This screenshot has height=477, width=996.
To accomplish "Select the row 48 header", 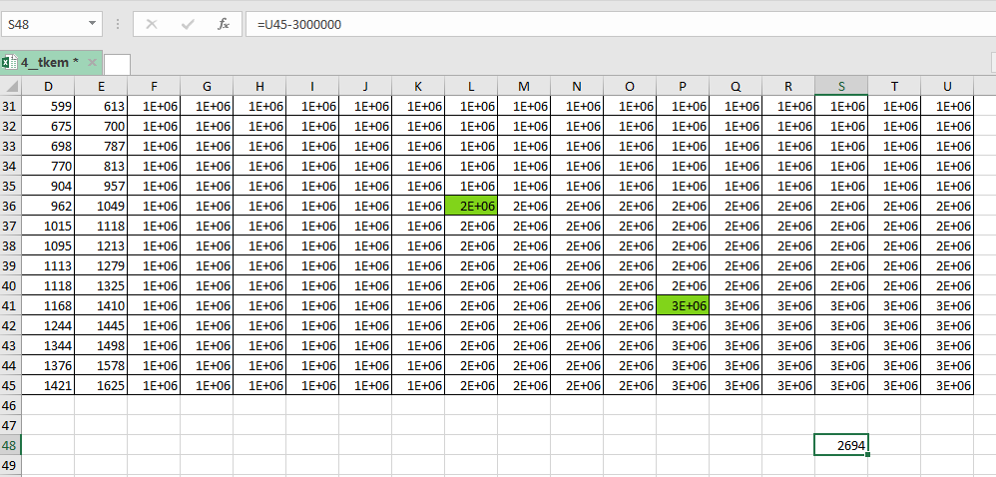I will pyautogui.click(x=10, y=445).
